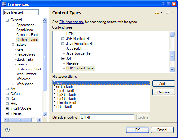178x138 pixels.
Task: Click the Eclipse icon in title bar
Action: pyautogui.click(x=4, y=4)
